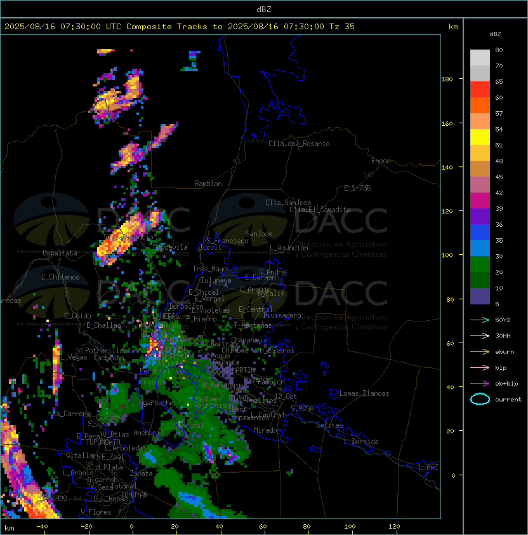Pick the red 60-65 dBZ legend swatch

pyautogui.click(x=480, y=90)
